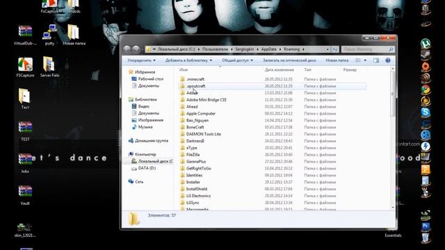Screen dimensions: 445x250
Task: Select the FSCapture desktop icon
Action: tap(25, 67)
